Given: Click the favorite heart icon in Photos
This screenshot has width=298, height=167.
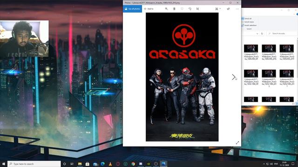Looking at the screenshot, I should tap(182, 9).
